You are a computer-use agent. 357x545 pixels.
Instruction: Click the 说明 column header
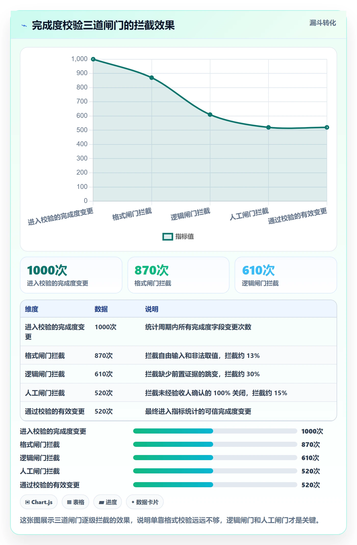click(x=152, y=309)
